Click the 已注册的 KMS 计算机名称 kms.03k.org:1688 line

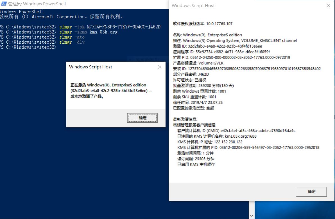point(217,136)
